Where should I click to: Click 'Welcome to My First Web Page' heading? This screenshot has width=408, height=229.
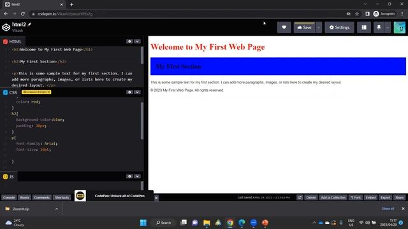208,47
